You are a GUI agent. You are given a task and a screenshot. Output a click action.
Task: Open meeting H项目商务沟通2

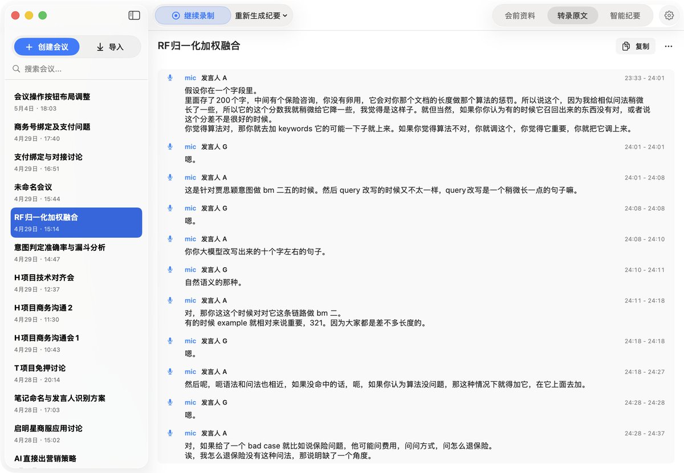pyautogui.click(x=76, y=313)
